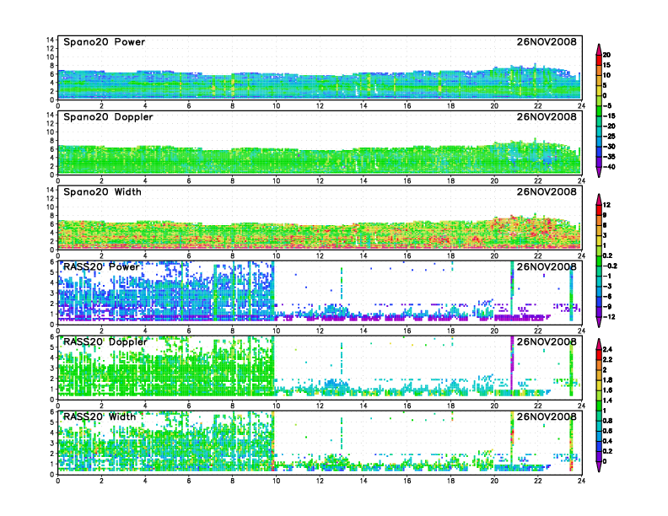Click the "RASS20 Doppler" panel title
Viewport: 668px width, 516px height.
click(105, 341)
